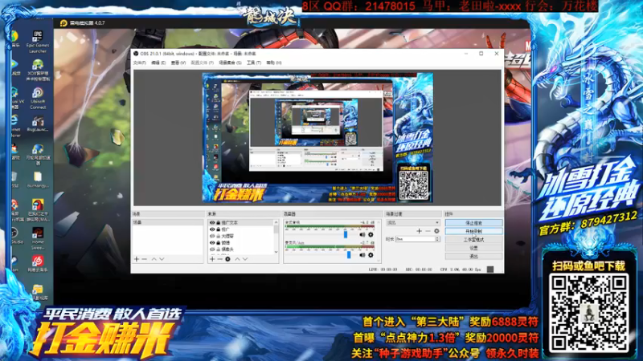Open the 文件(F) menu
This screenshot has height=361, width=643.
coord(139,63)
